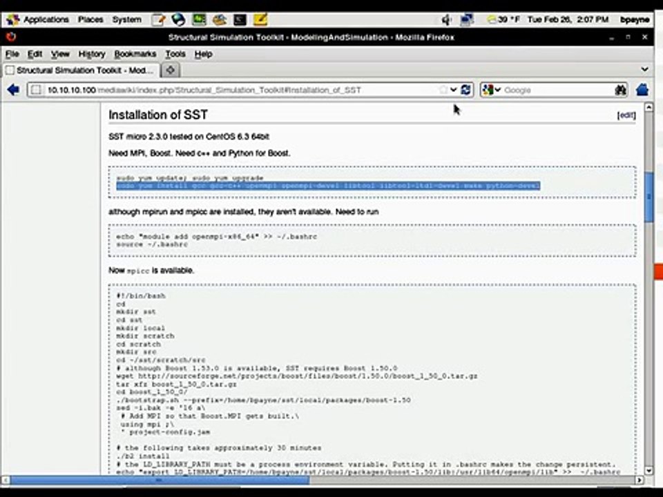The height and width of the screenshot is (497, 663).
Task: Click the echo module add openmpi line
Action: [216, 237]
